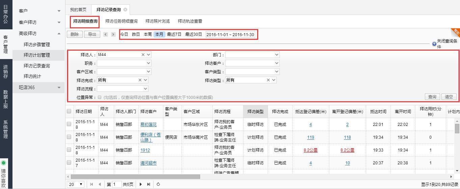The height and width of the screenshot is (189, 460).
Task: Collapse query conditions with the up-arrow icon
Action: pos(434,44)
